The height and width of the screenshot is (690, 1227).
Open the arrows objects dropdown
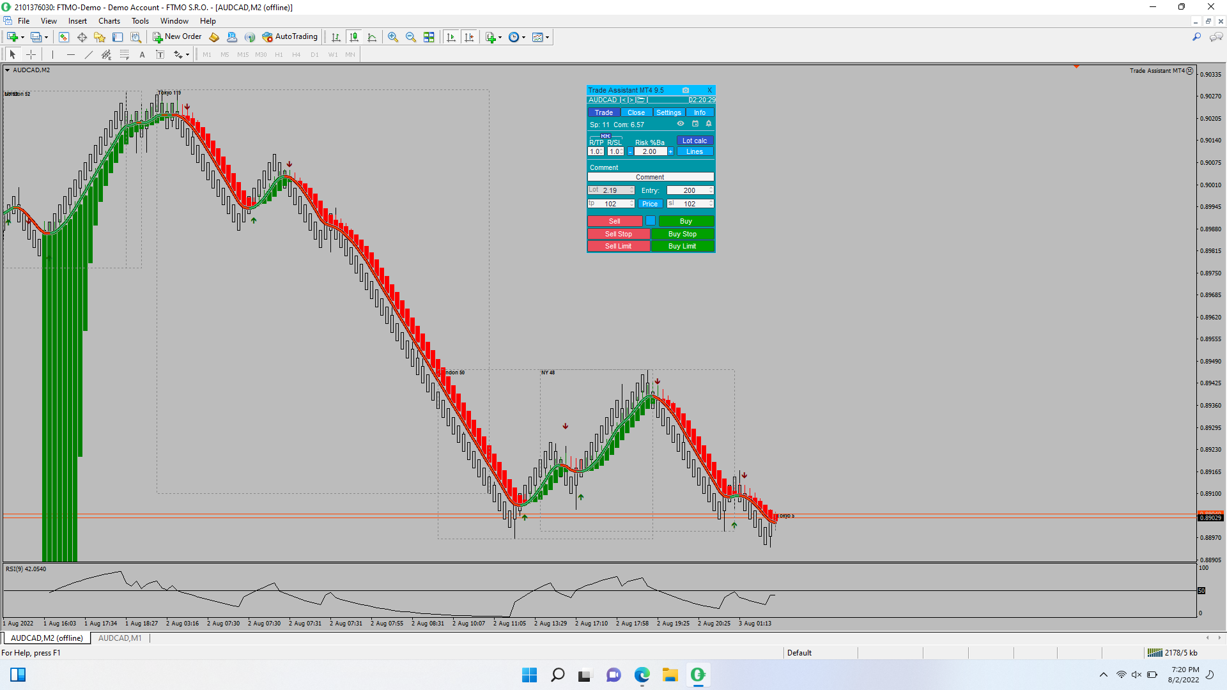(187, 55)
